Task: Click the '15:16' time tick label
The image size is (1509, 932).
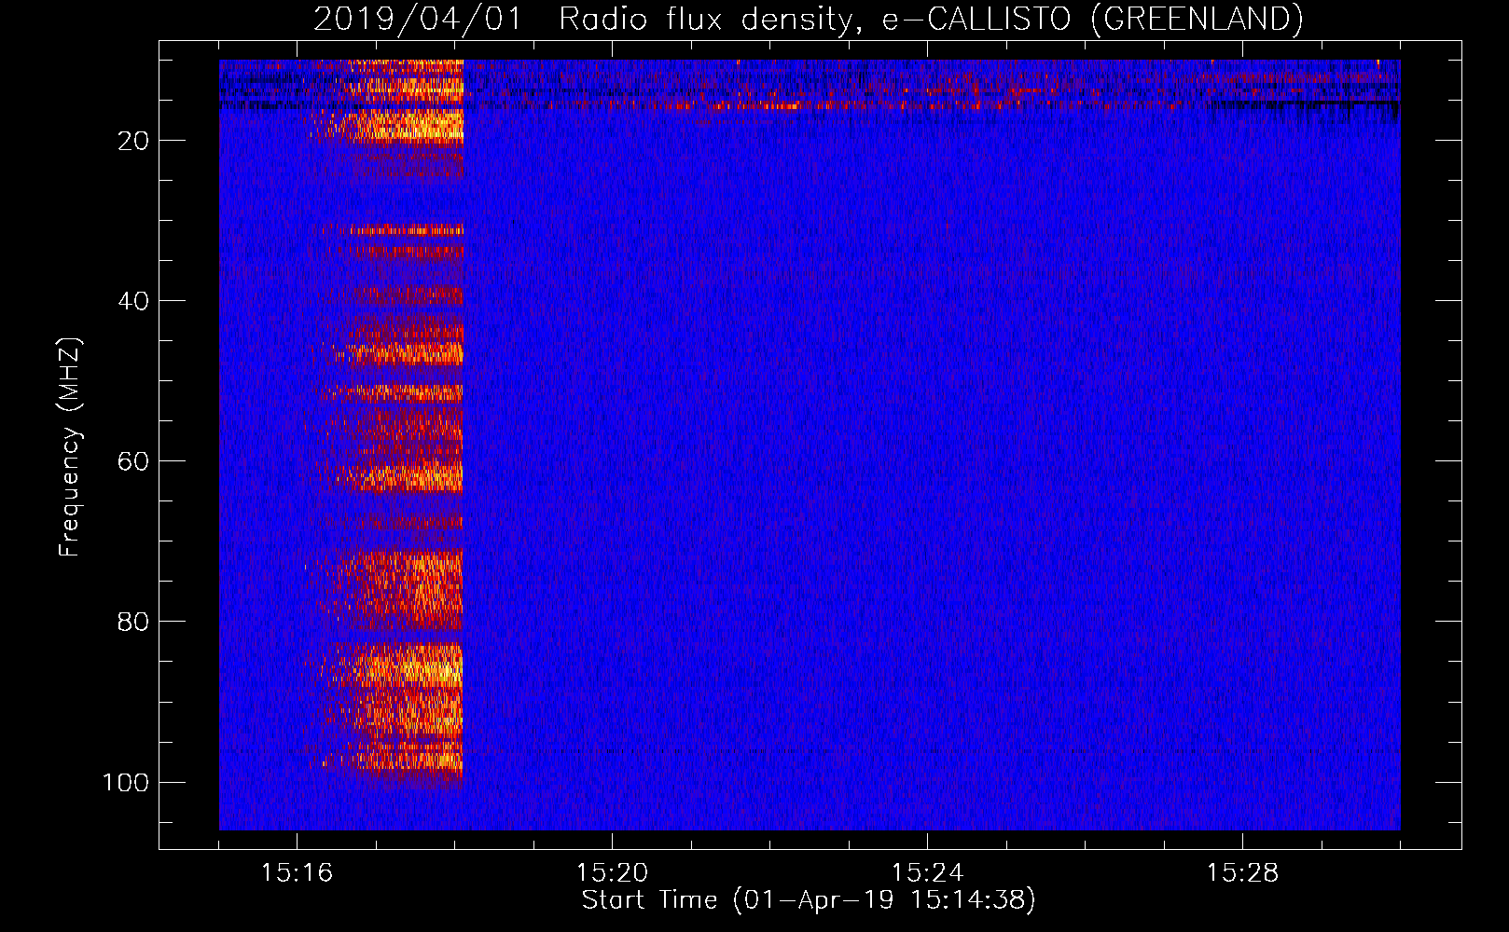Action: 297,873
